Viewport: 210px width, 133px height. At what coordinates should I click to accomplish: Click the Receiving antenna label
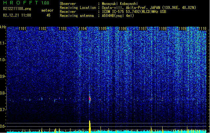[x=77, y=16]
